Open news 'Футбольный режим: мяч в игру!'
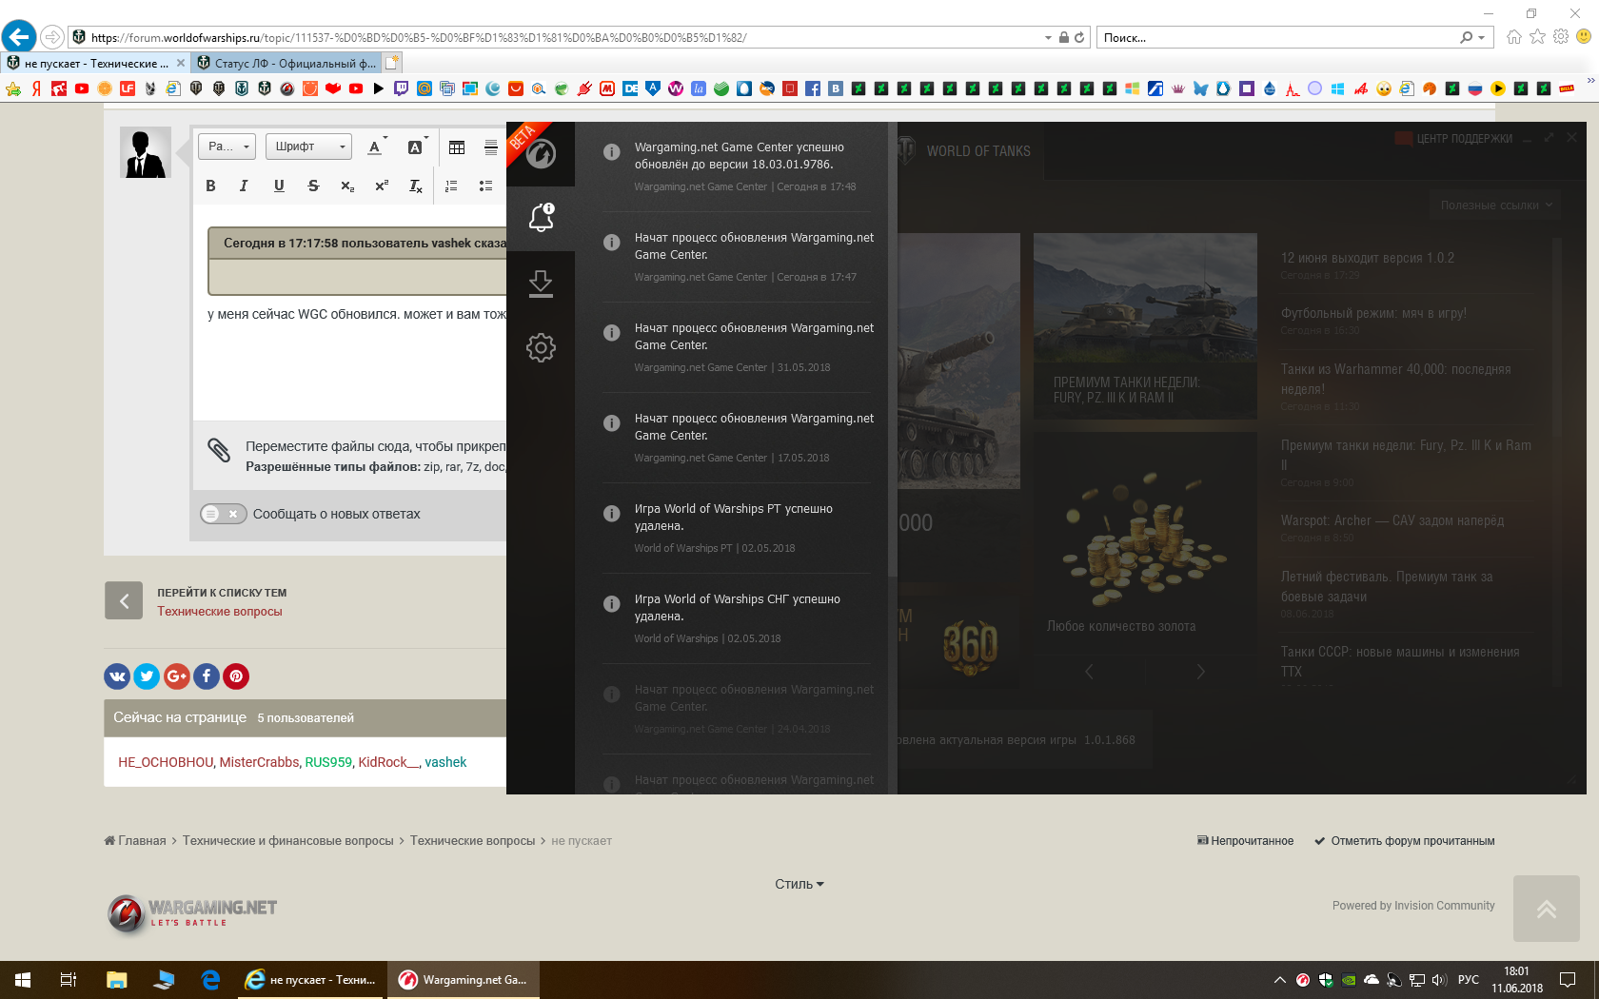Image resolution: width=1599 pixels, height=999 pixels. pos(1373,313)
